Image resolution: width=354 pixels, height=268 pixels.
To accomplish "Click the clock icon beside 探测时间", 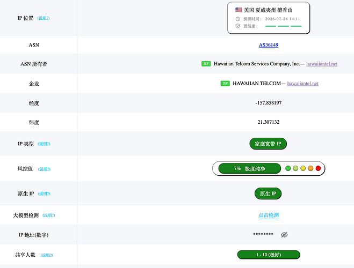I will click(238, 19).
